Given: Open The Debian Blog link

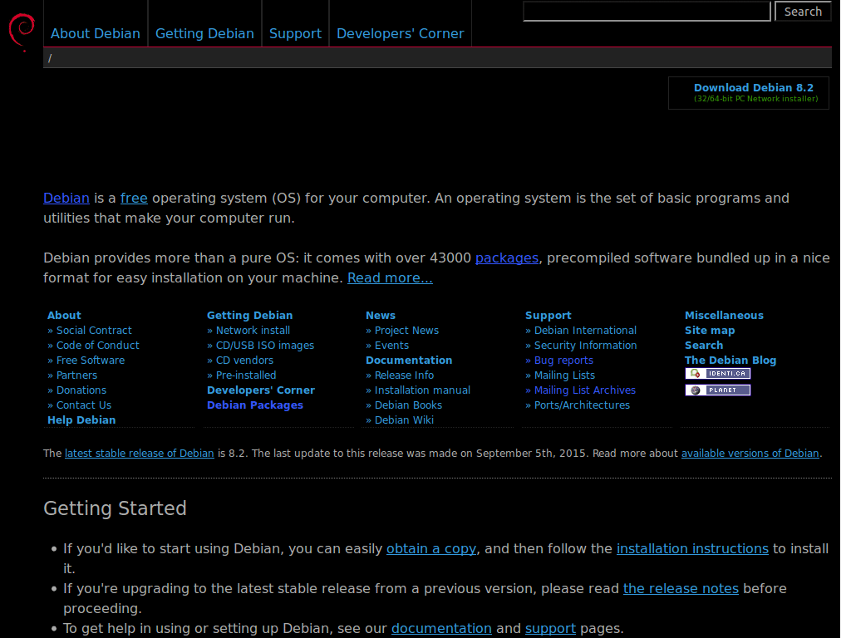Looking at the screenshot, I should tap(730, 361).
